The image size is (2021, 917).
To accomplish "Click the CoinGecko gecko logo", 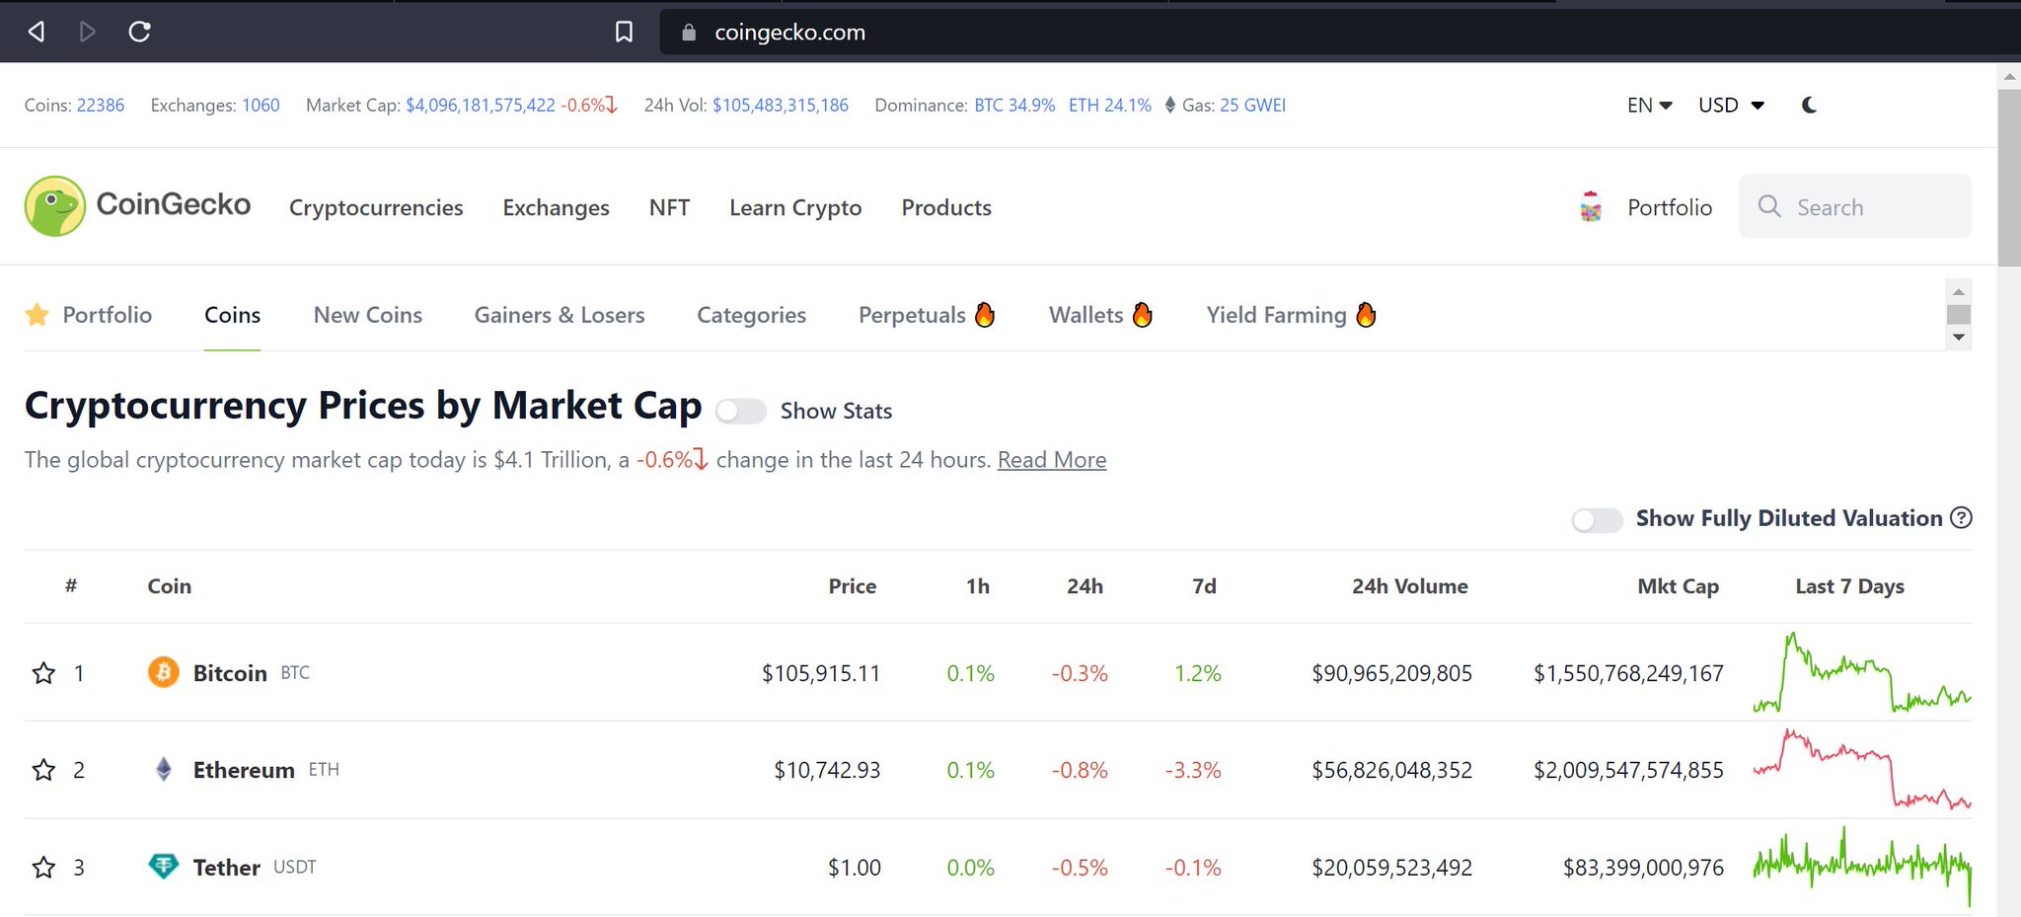I will click(55, 206).
